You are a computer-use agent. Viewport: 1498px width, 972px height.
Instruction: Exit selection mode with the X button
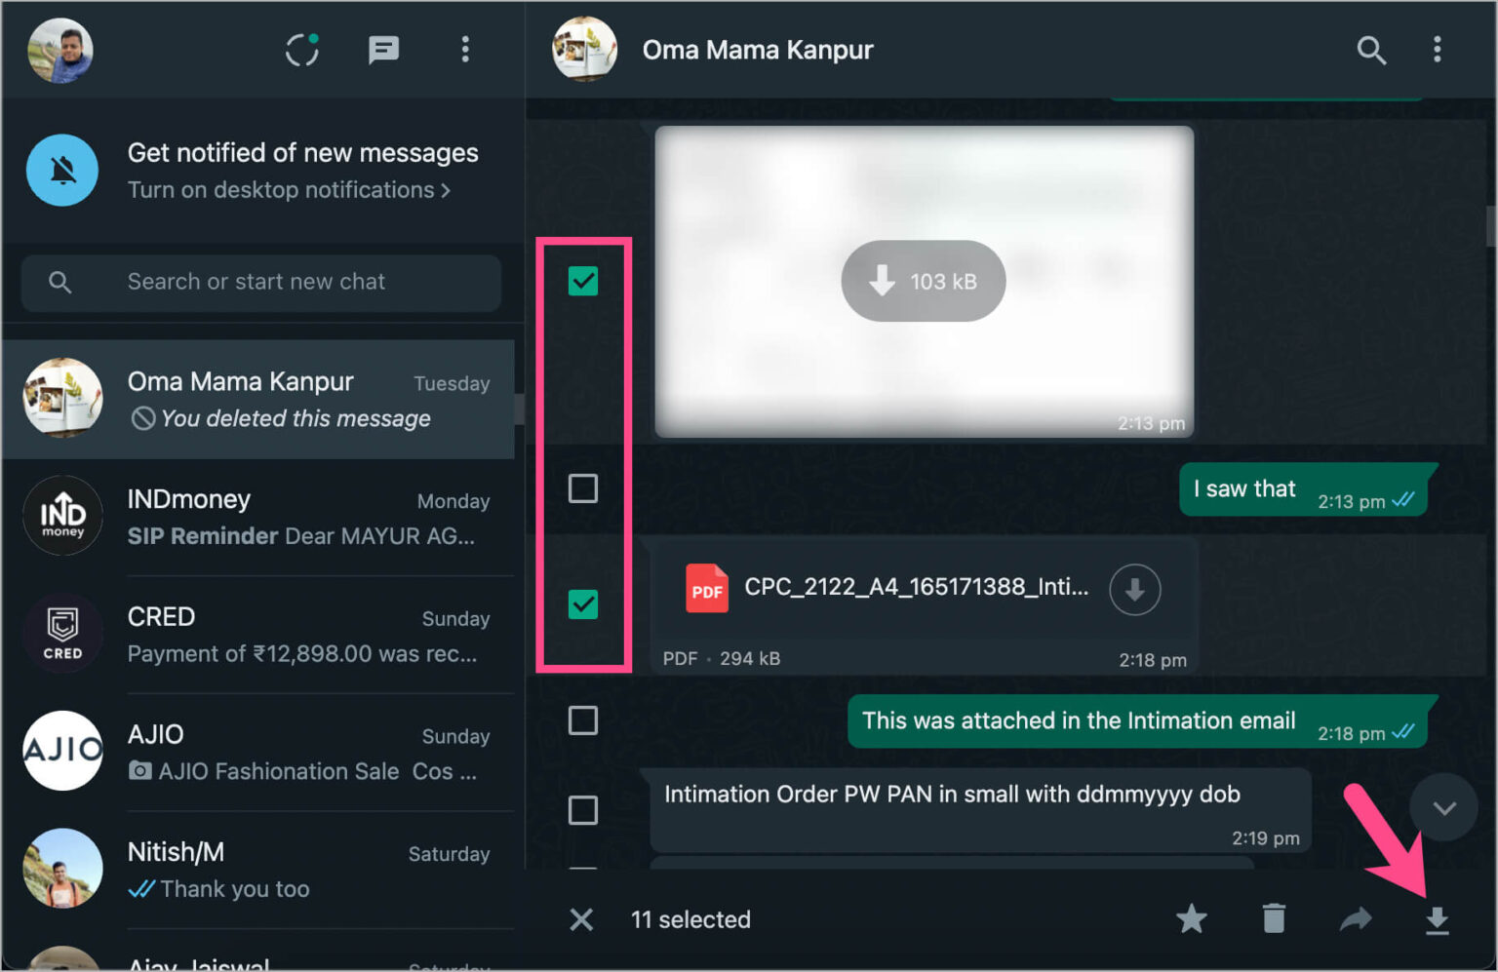[581, 918]
